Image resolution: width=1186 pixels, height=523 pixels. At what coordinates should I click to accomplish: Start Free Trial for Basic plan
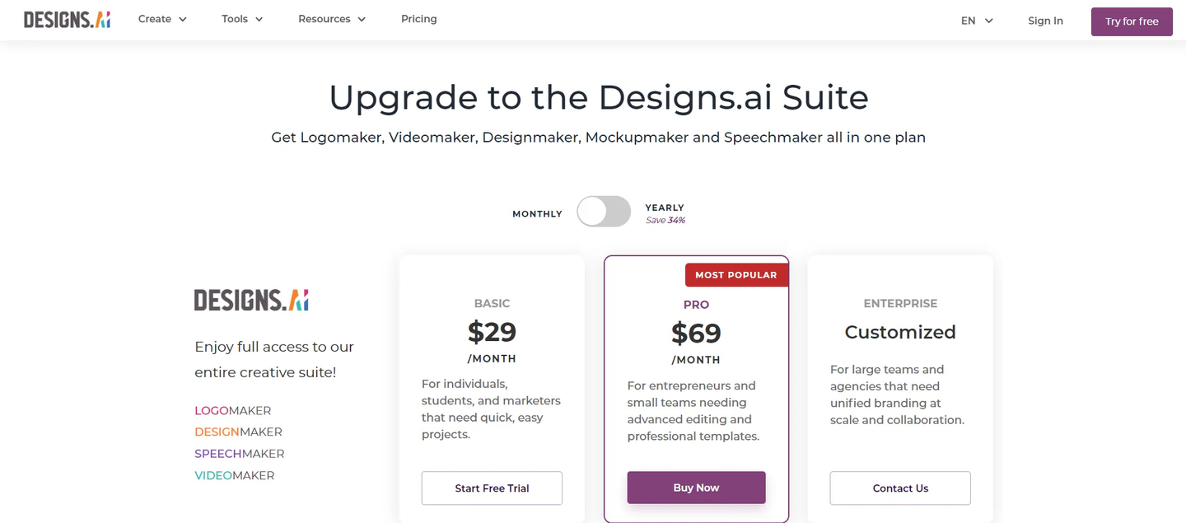point(492,488)
